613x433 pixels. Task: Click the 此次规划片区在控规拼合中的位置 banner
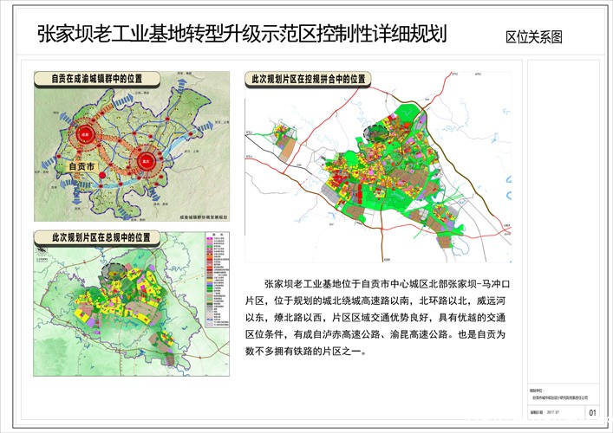[x=309, y=79]
